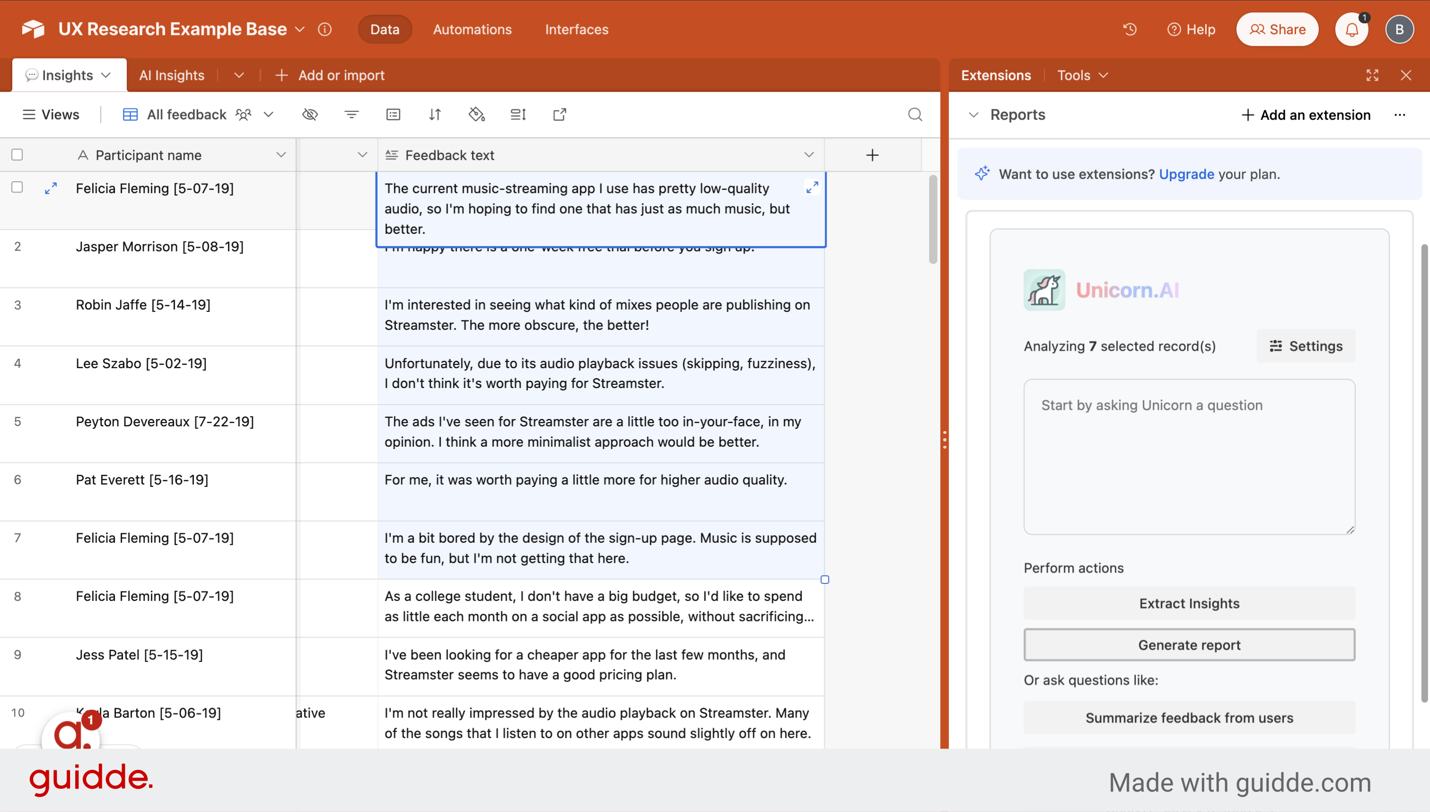
Task: Switch to Automations tab
Action: point(472,29)
